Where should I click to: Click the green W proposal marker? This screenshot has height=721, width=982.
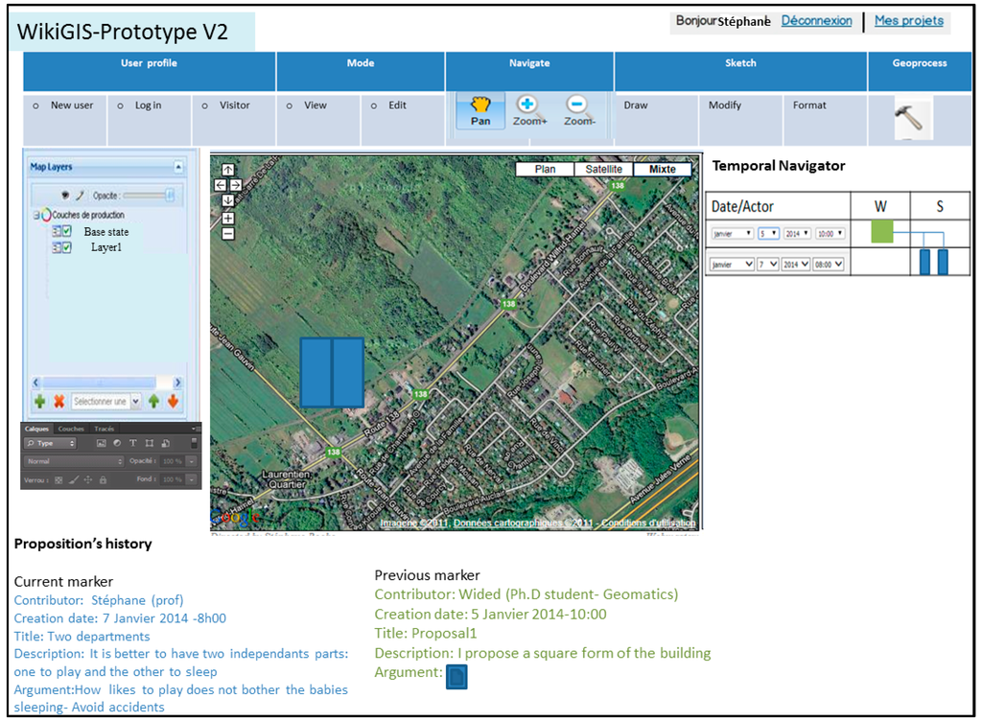pos(881,231)
